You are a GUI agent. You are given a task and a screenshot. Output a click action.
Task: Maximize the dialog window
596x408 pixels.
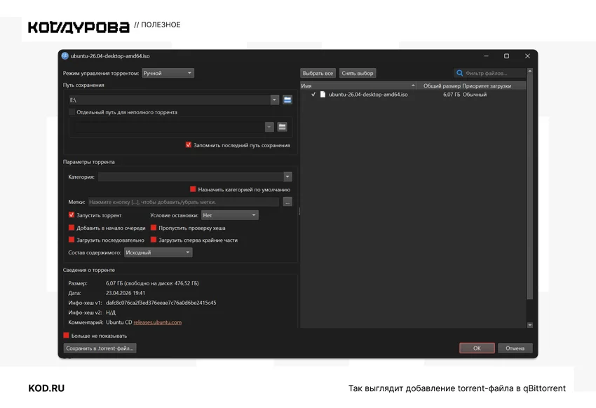507,56
